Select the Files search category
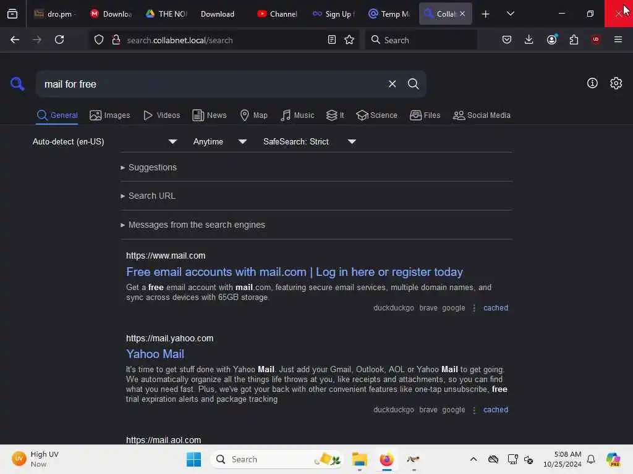Image resolution: width=633 pixels, height=474 pixels. 425,115
